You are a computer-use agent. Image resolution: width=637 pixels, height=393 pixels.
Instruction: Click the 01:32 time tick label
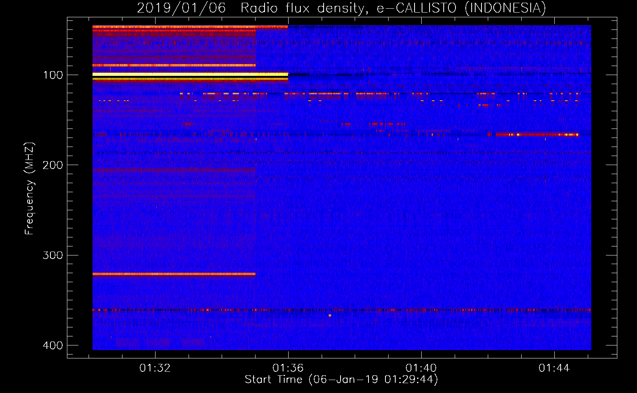(x=155, y=368)
